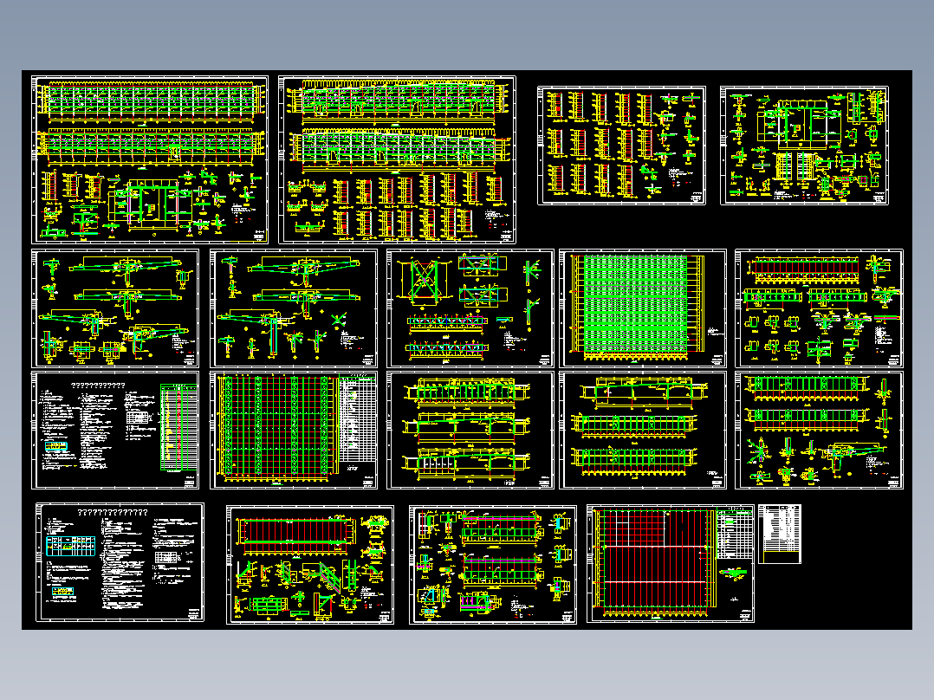This screenshot has width=934, height=700.
Task: Select the top-right small sheet with door frame detail
Action: (x=805, y=146)
